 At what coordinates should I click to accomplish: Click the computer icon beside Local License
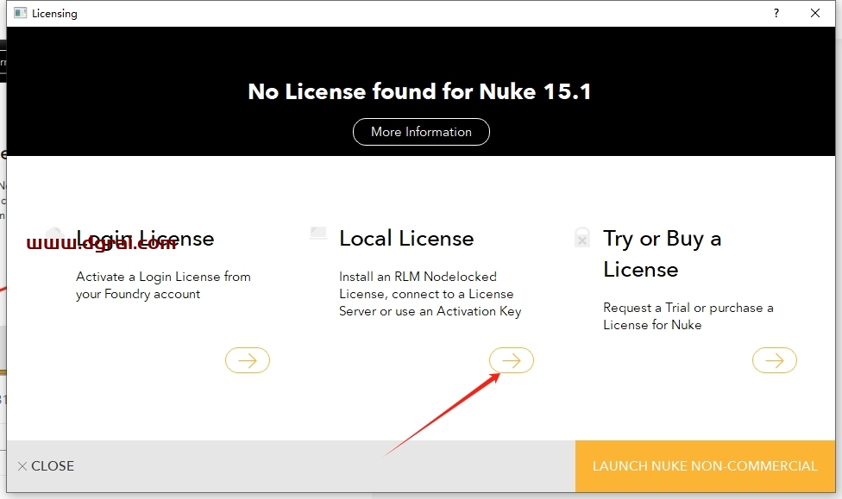click(318, 233)
